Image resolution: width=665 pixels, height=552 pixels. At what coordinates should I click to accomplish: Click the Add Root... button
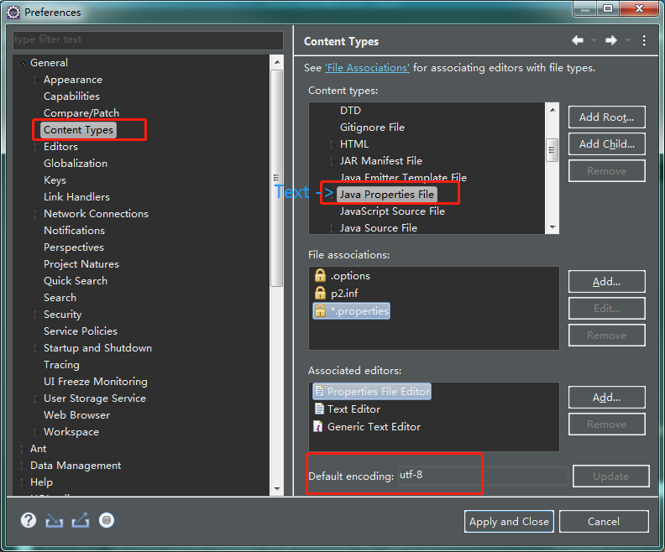(606, 117)
